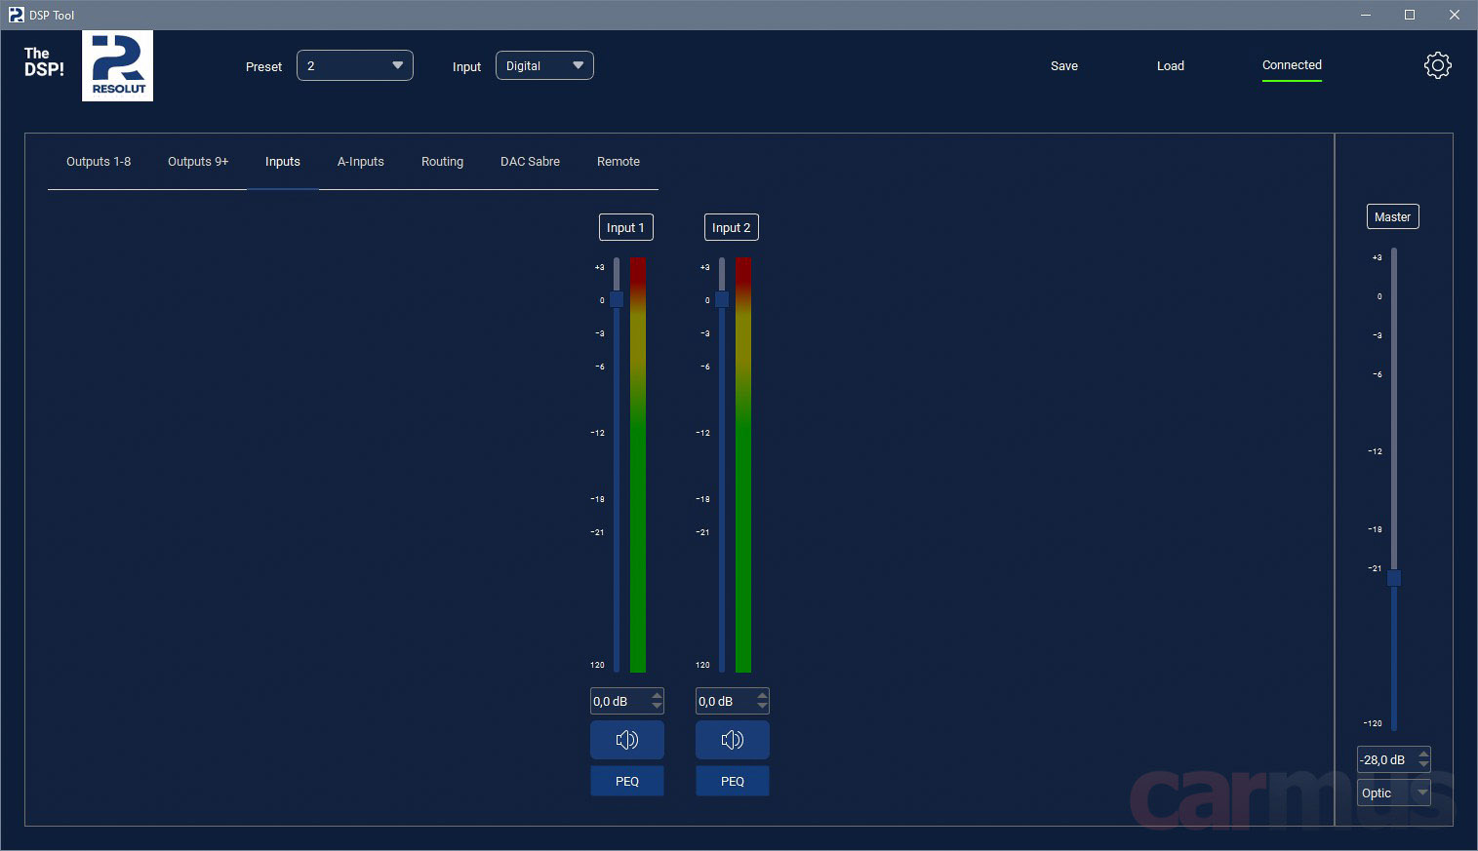The width and height of the screenshot is (1478, 851).
Task: Open the settings gear icon
Action: point(1437,65)
